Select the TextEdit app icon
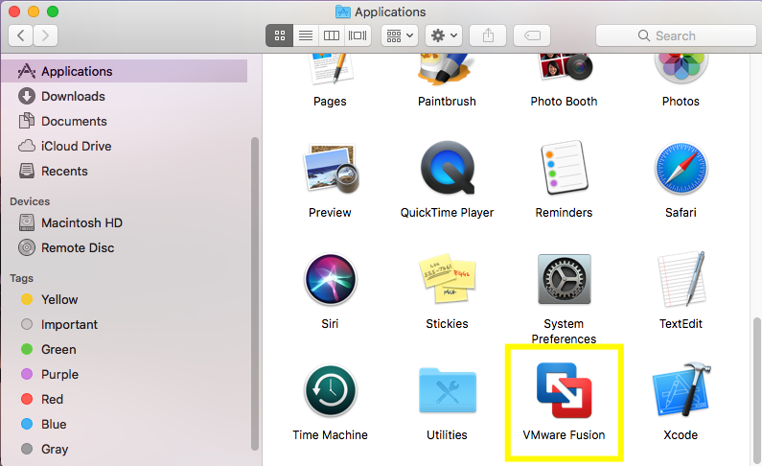Screen dimensions: 762x466 (x=681, y=279)
